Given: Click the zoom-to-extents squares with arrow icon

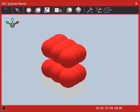Looking at the screenshot, I should click(x=47, y=10).
